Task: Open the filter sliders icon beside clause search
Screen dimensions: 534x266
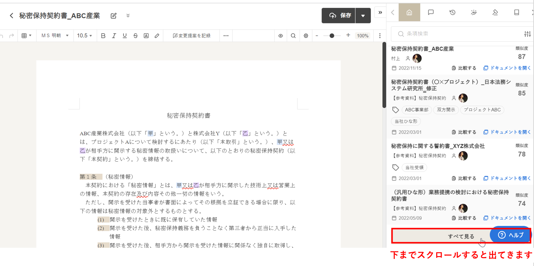Action: (x=527, y=34)
